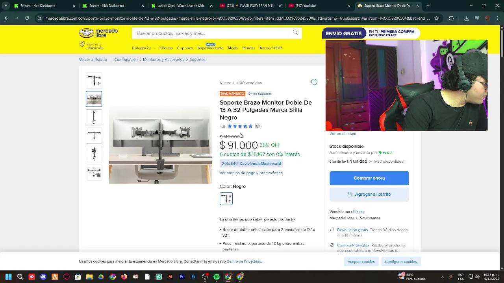This screenshot has height=283, width=504.
Task: Show hidden system tray icons chevron
Action: 442,277
